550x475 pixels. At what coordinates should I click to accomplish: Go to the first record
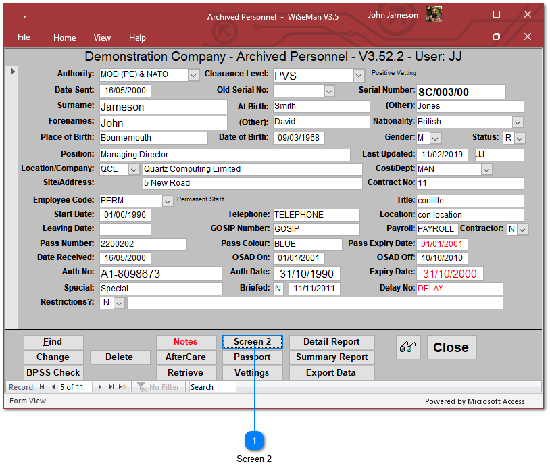[x=42, y=387]
